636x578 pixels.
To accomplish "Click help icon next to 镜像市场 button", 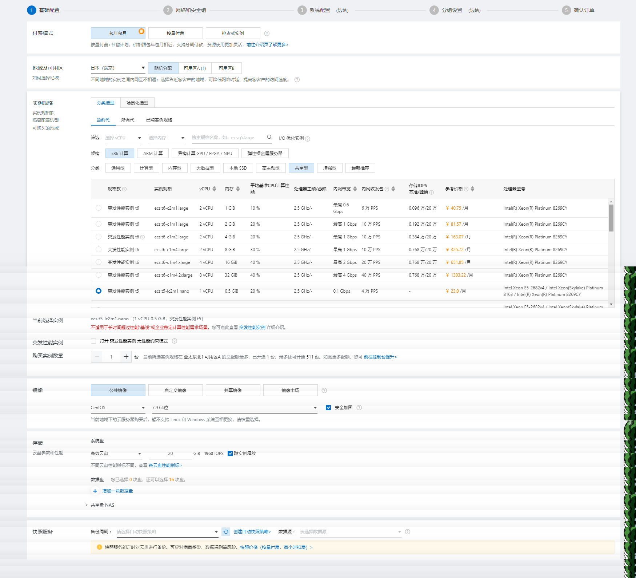I will click(324, 391).
